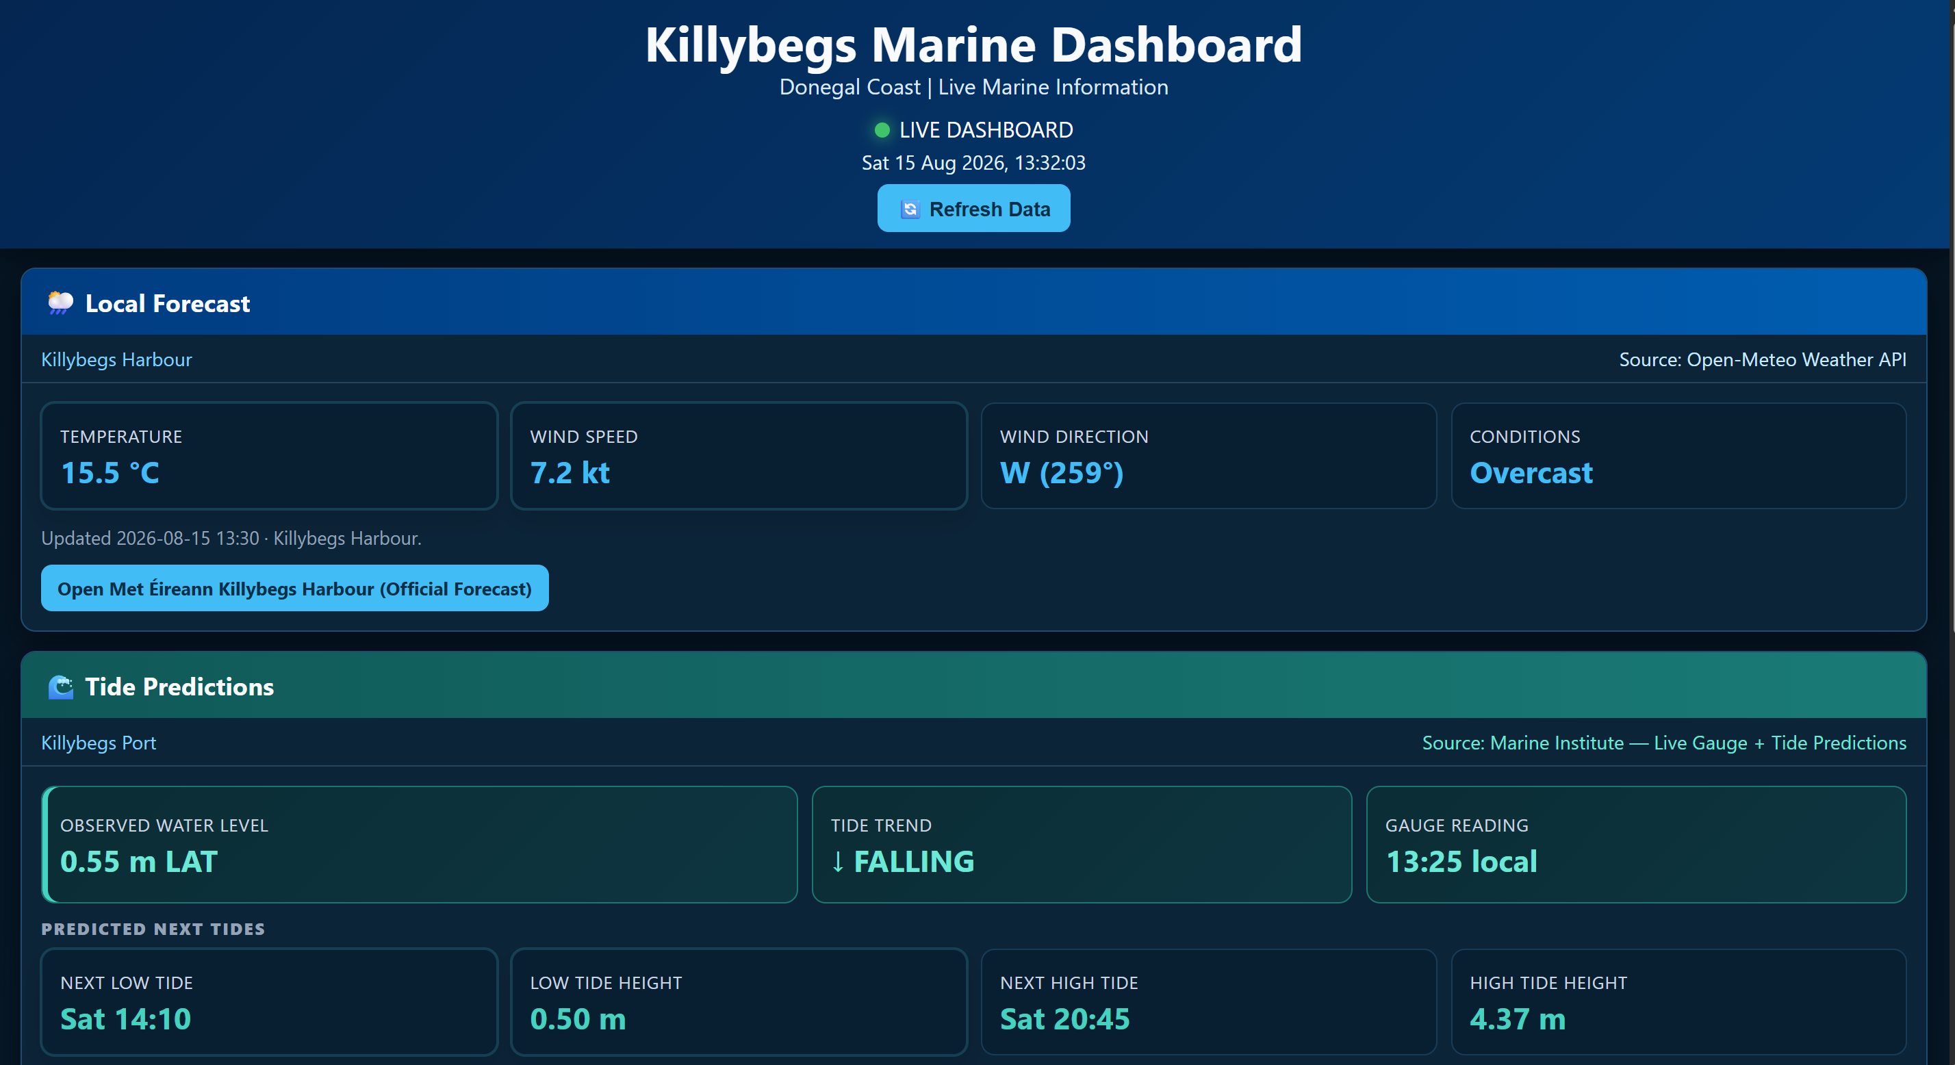Click Source: Open-Meteo Weather API text
This screenshot has height=1065, width=1955.
pos(1762,359)
